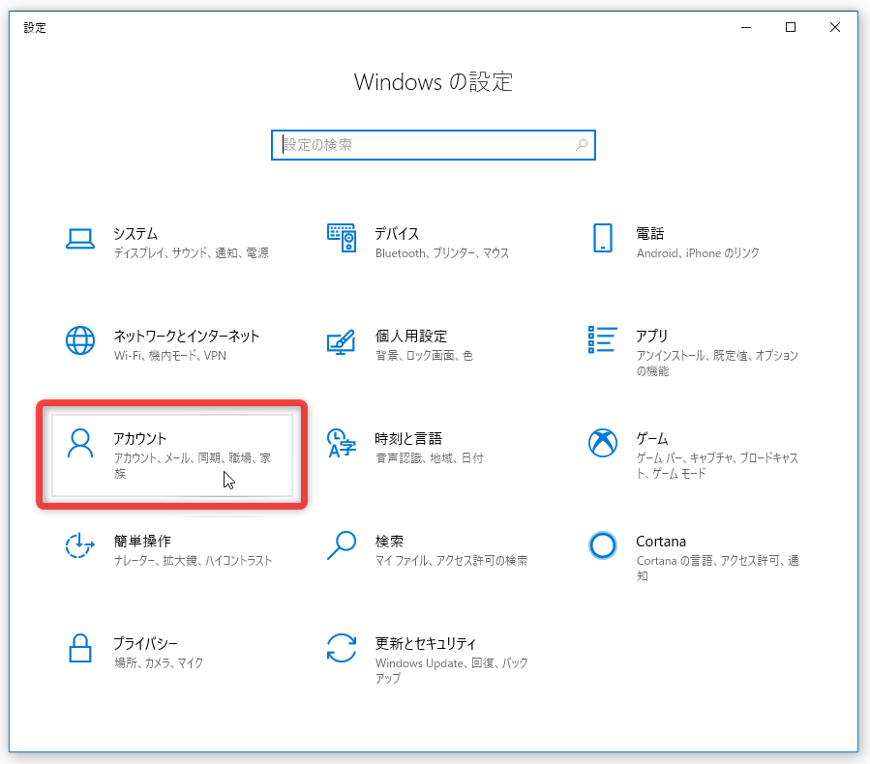Click 'Bluetooth、プリンター、マウス' description

point(441,252)
